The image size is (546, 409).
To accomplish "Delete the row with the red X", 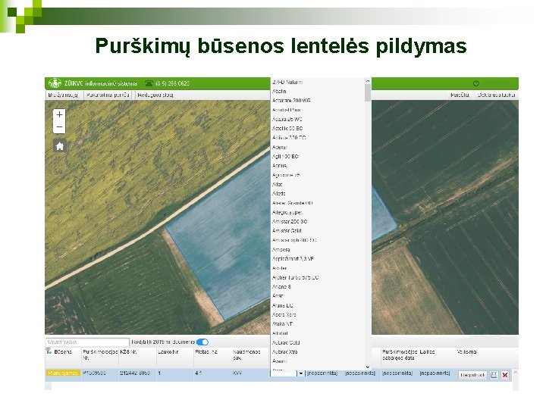I will click(x=505, y=375).
